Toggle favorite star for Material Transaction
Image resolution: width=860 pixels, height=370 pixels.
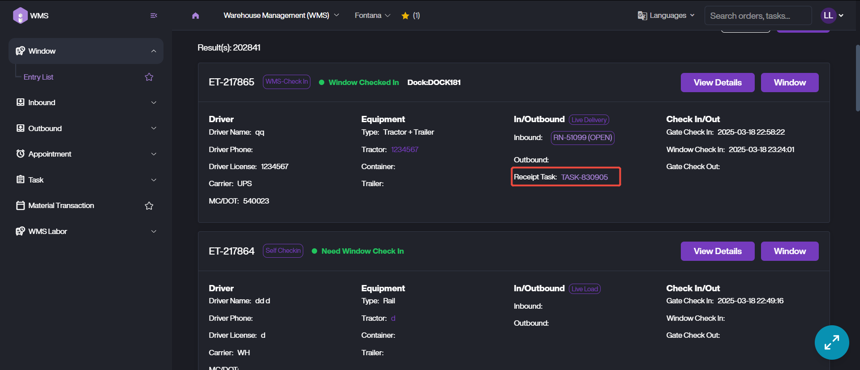pyautogui.click(x=149, y=206)
